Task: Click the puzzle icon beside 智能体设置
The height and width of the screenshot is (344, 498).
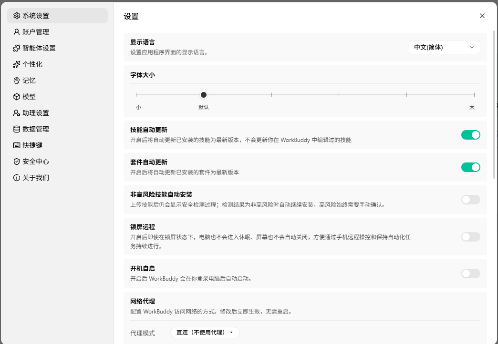Action: click(x=17, y=48)
